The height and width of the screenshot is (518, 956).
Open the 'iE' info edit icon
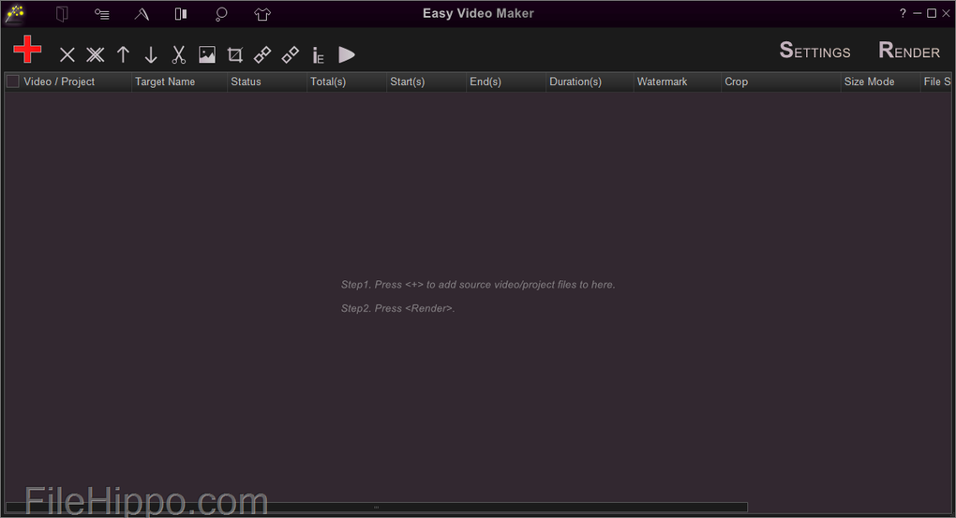point(318,55)
